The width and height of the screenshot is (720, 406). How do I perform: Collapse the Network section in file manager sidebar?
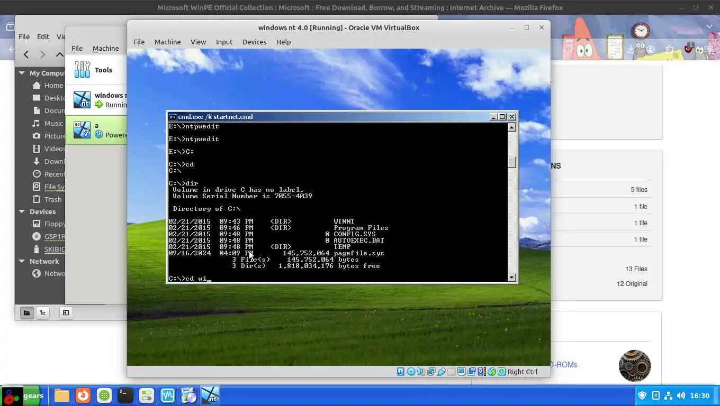click(22, 261)
